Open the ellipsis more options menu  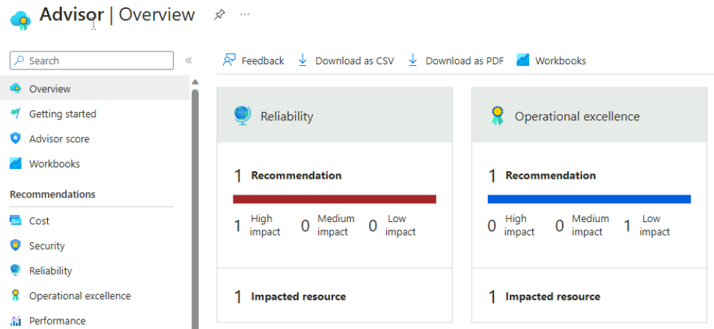coord(245,15)
